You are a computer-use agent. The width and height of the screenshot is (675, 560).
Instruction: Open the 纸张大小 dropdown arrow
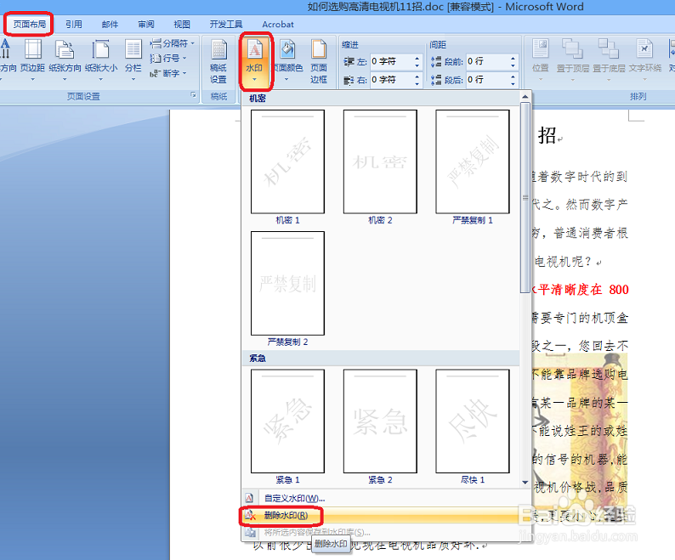click(x=100, y=80)
